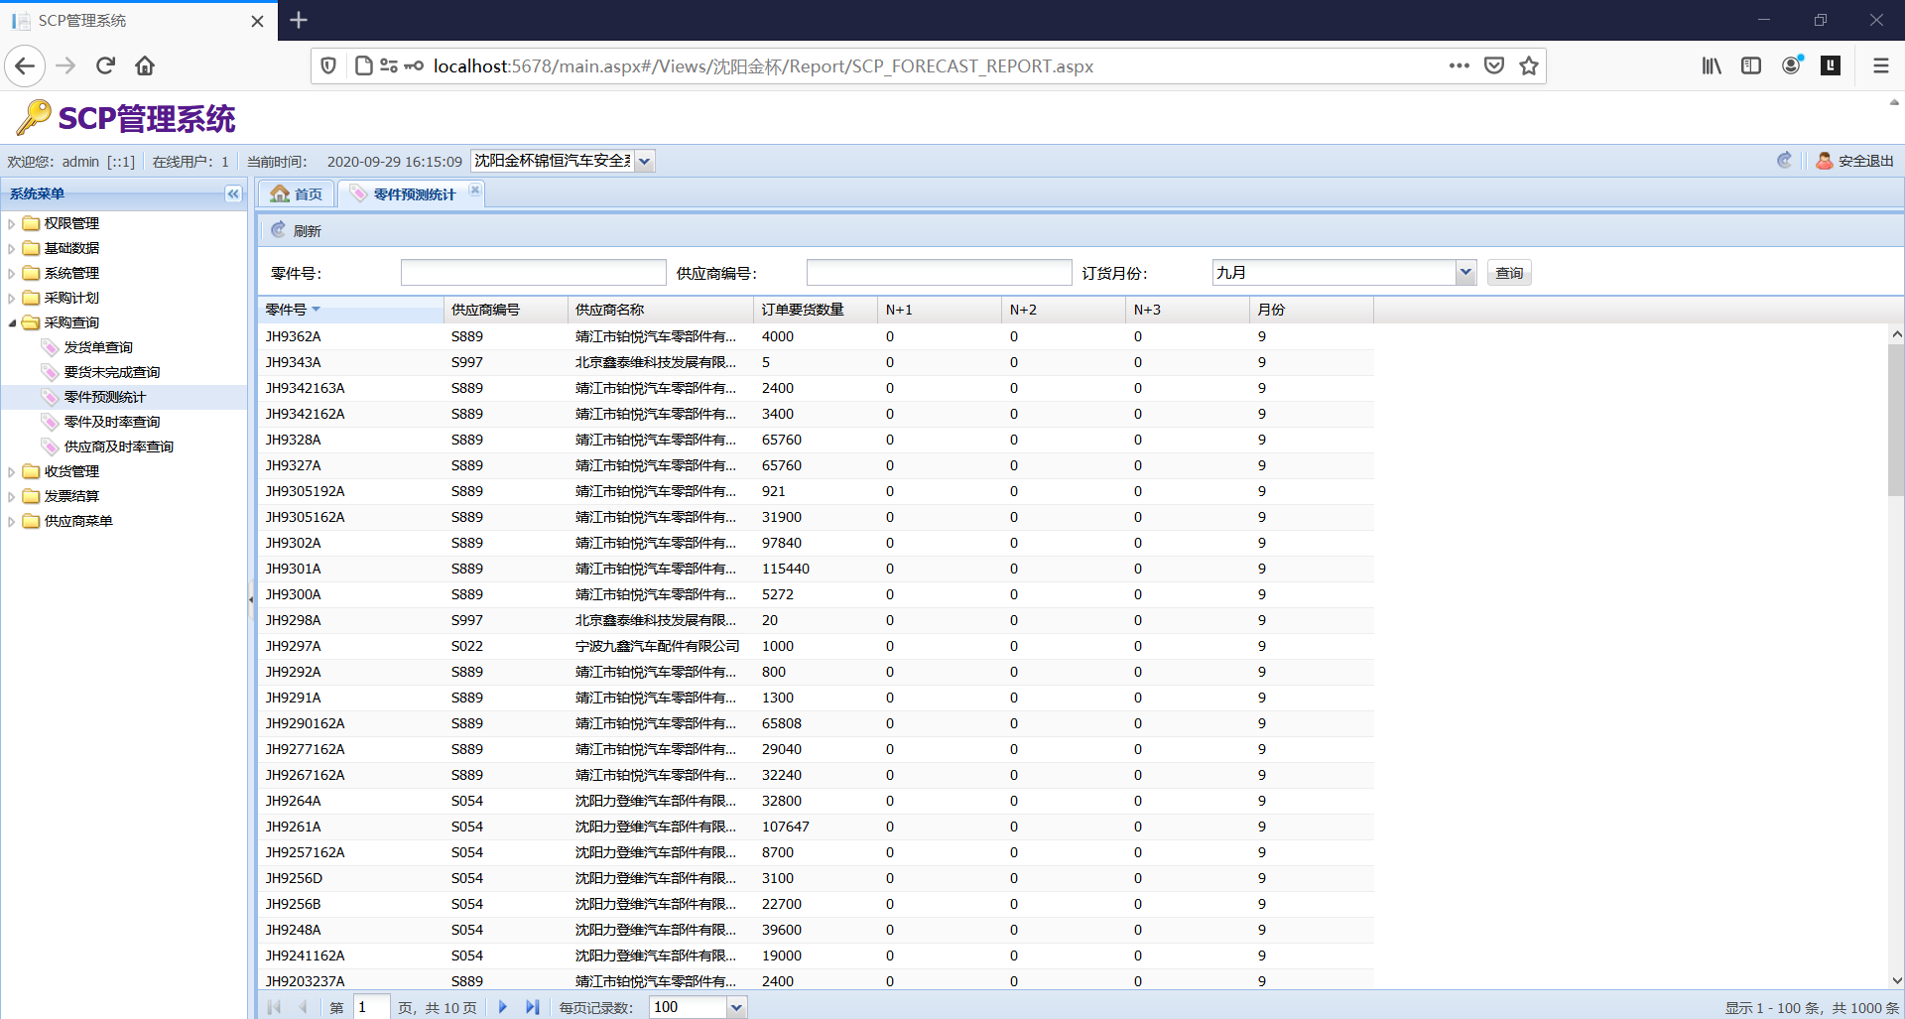Click the 月份 column header
The height and width of the screenshot is (1019, 1905).
pyautogui.click(x=1312, y=310)
